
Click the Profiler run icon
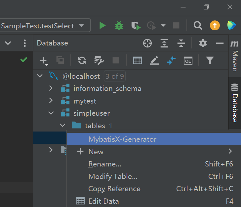(x=151, y=26)
